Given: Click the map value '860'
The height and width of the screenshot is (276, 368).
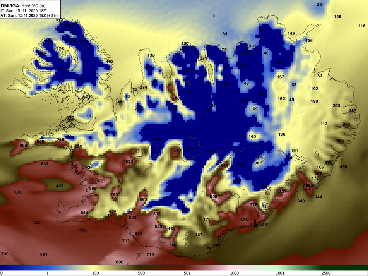Looking at the screenshot, I should (x=143, y=199).
